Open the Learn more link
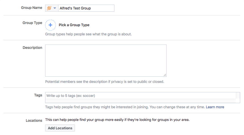 (x=215, y=107)
